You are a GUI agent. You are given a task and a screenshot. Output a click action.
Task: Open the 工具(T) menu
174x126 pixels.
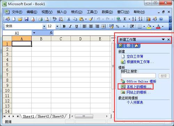pos(92,12)
